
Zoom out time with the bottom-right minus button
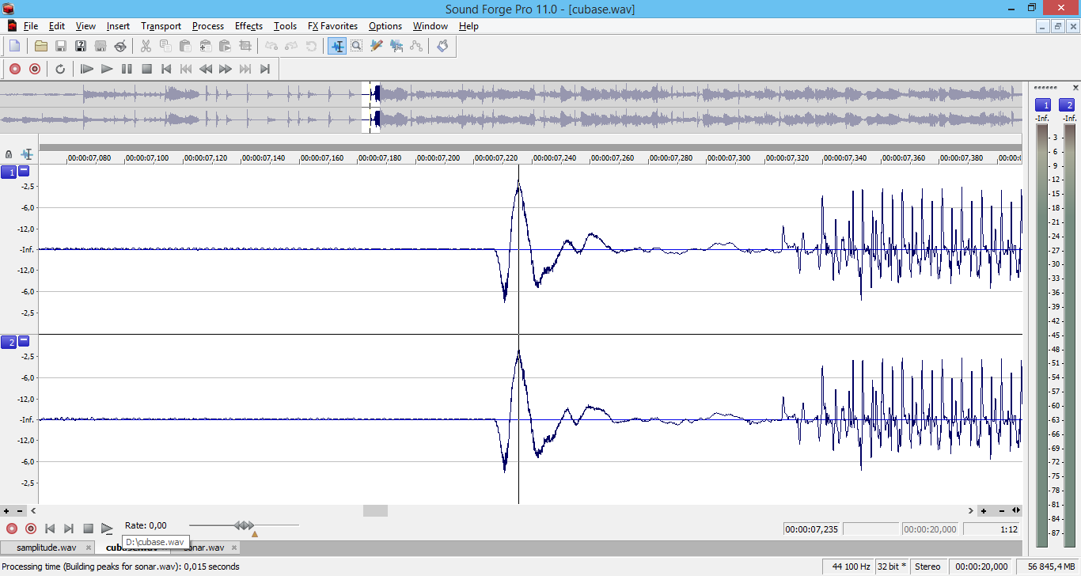(1002, 511)
